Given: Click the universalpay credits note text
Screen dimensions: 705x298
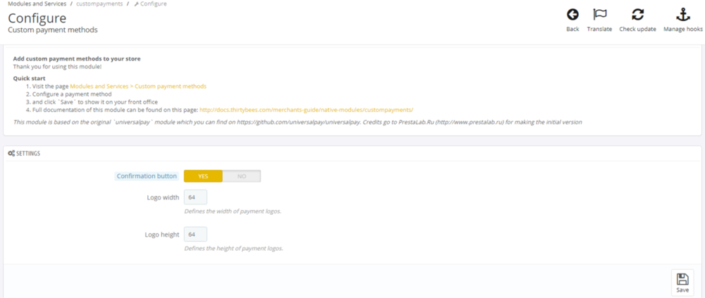Looking at the screenshot, I should 298,122.
